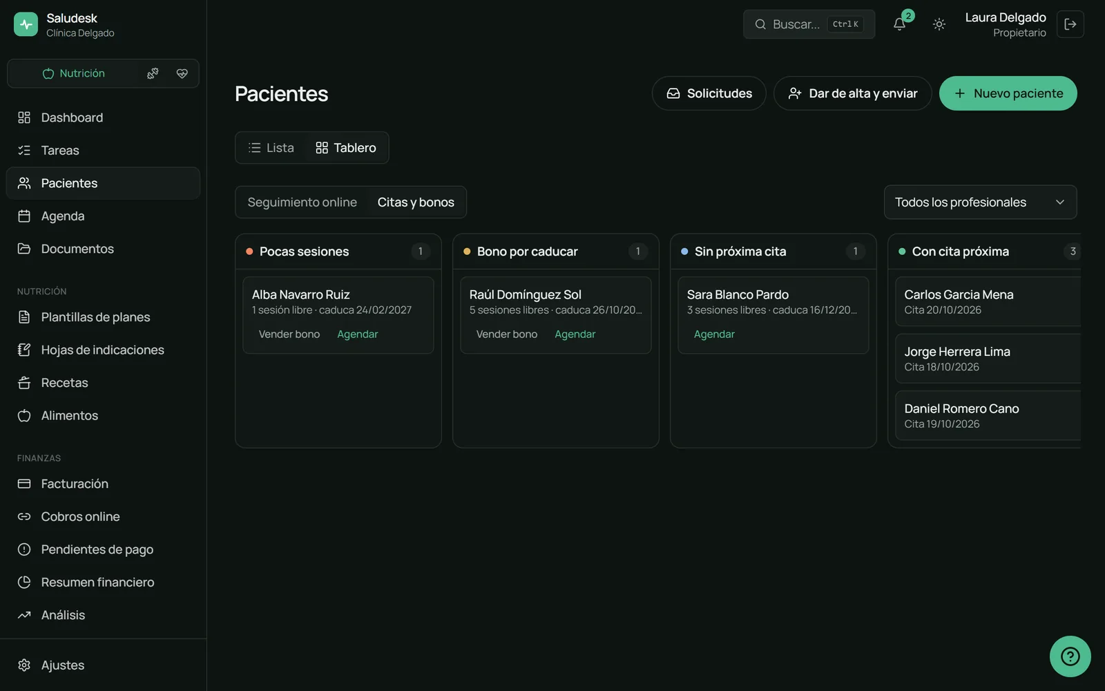The width and height of the screenshot is (1105, 691).
Task: Switch to the heart-pulse specialty icon
Action: pyautogui.click(x=182, y=73)
